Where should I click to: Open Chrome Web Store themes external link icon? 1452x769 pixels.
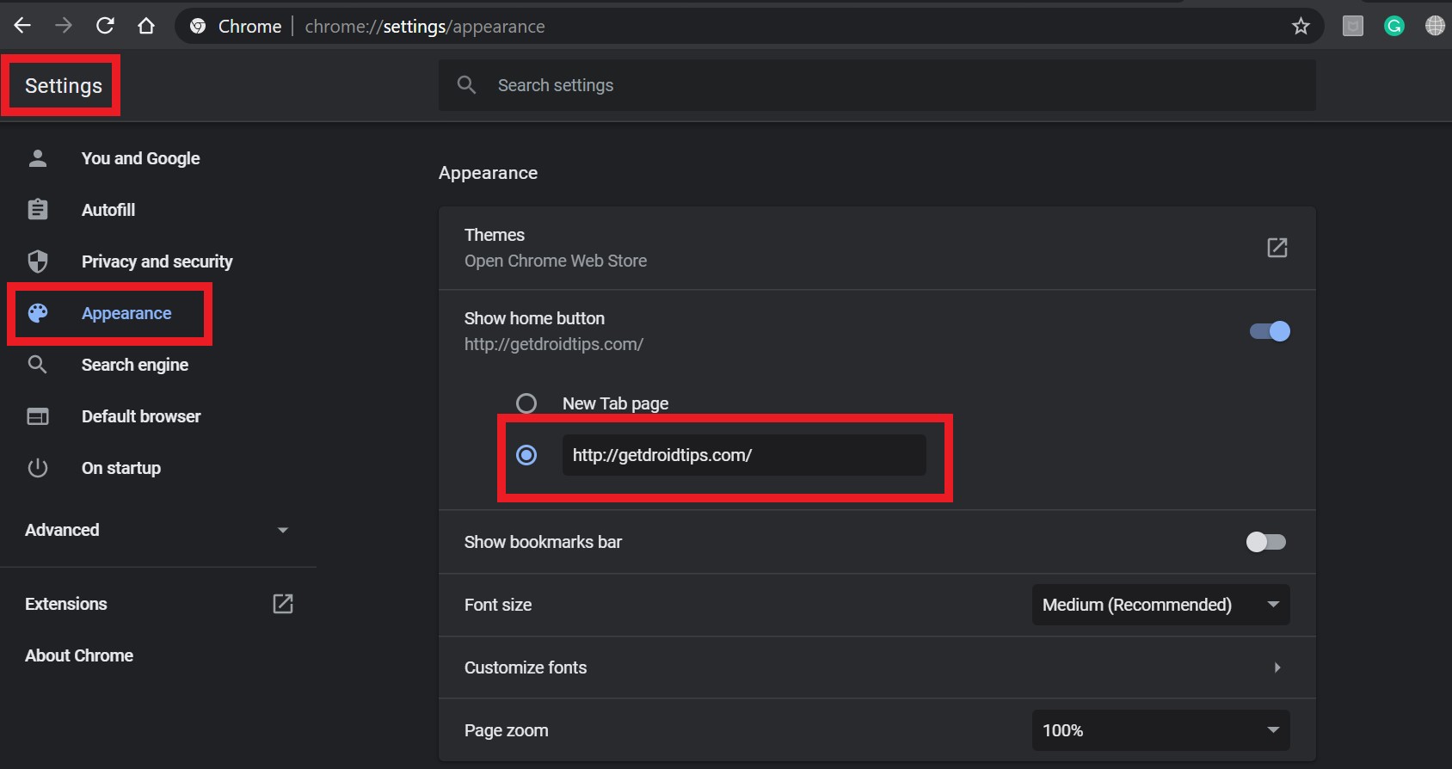tap(1277, 248)
